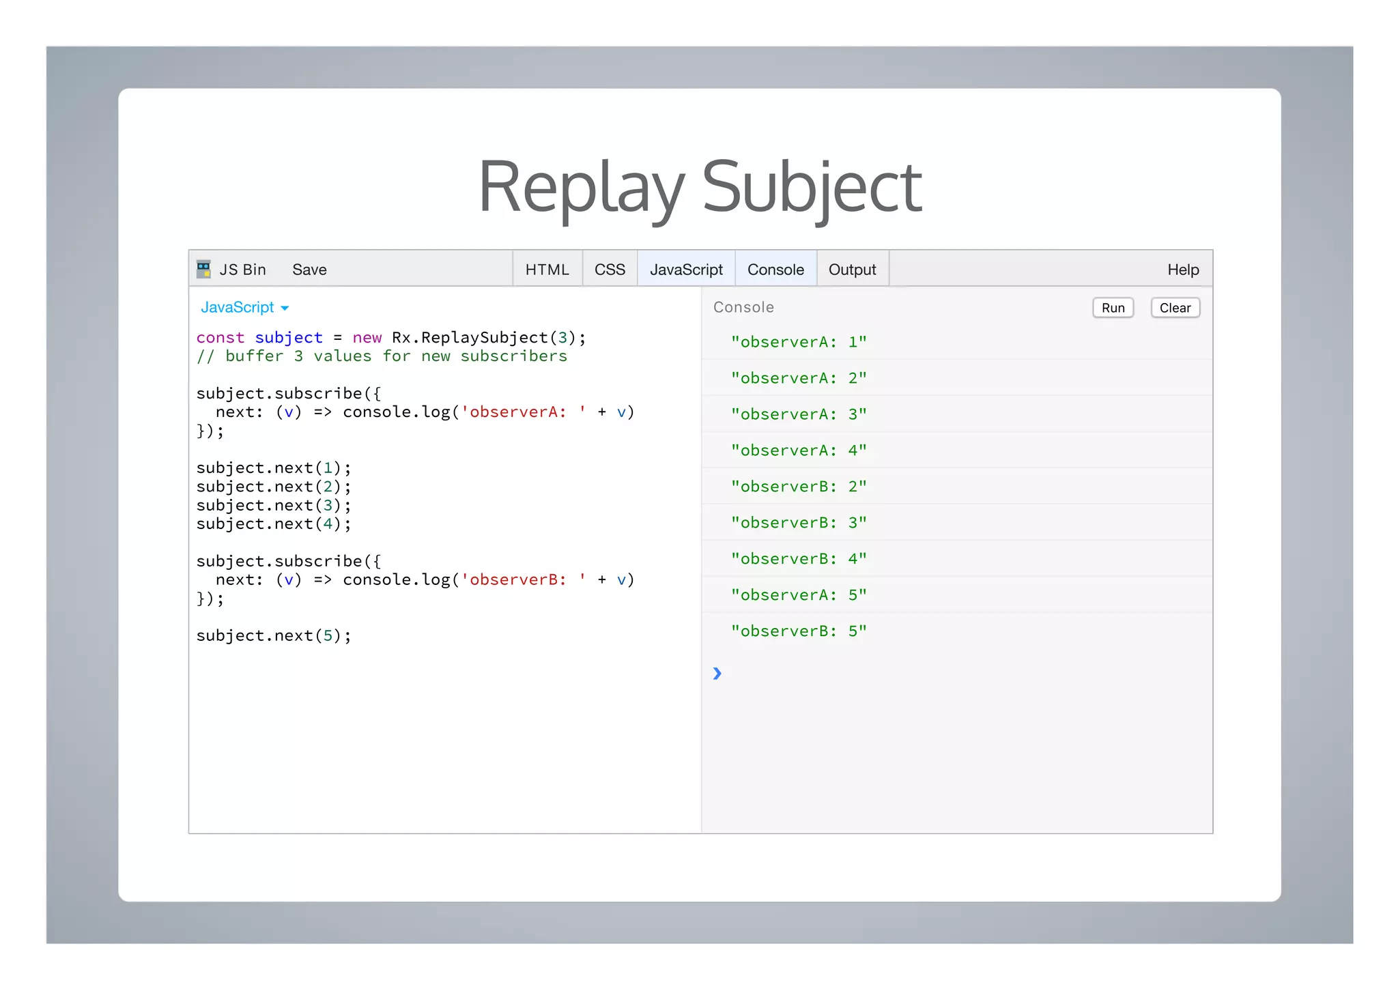Viewport: 1398px width, 989px height.
Task: Clear the console output
Action: pyautogui.click(x=1174, y=308)
